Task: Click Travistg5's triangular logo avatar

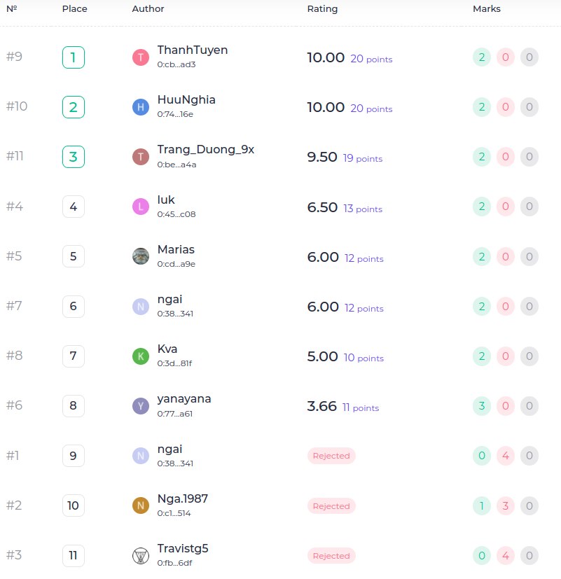Action: pos(141,556)
